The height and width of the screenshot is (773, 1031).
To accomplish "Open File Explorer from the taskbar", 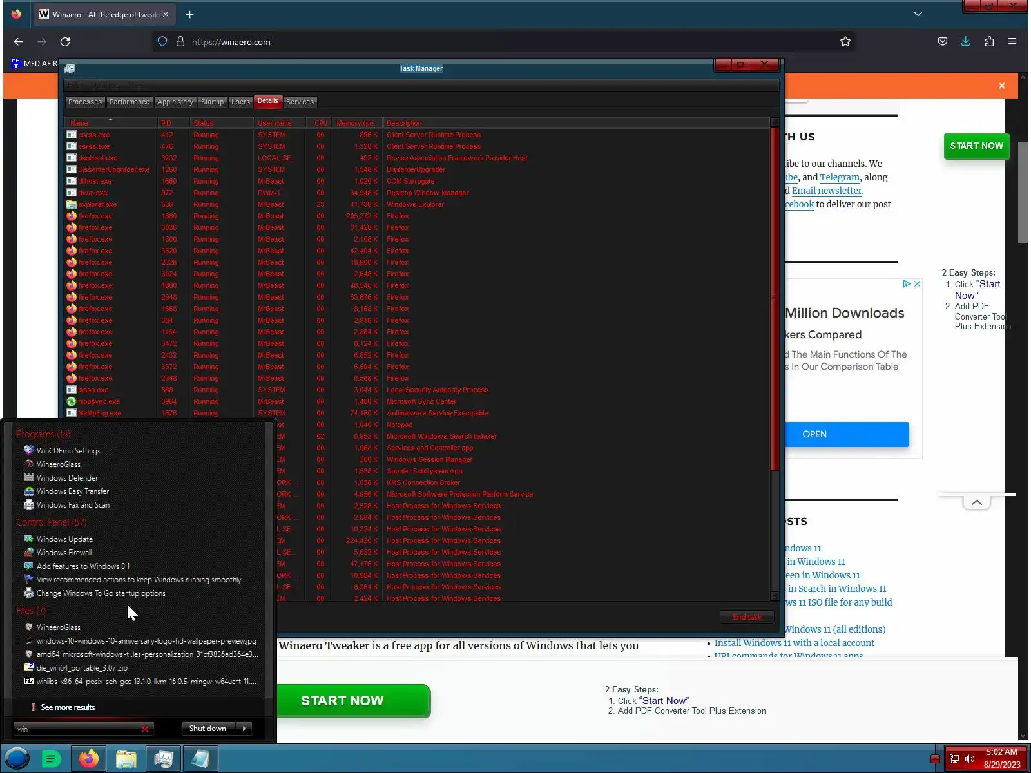I will tap(126, 759).
